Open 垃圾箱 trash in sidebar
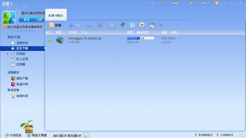Screen dimensions: 246x138 coord(20,64)
